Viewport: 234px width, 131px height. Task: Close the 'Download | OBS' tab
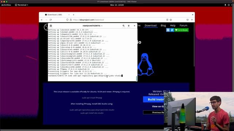pos(69,15)
